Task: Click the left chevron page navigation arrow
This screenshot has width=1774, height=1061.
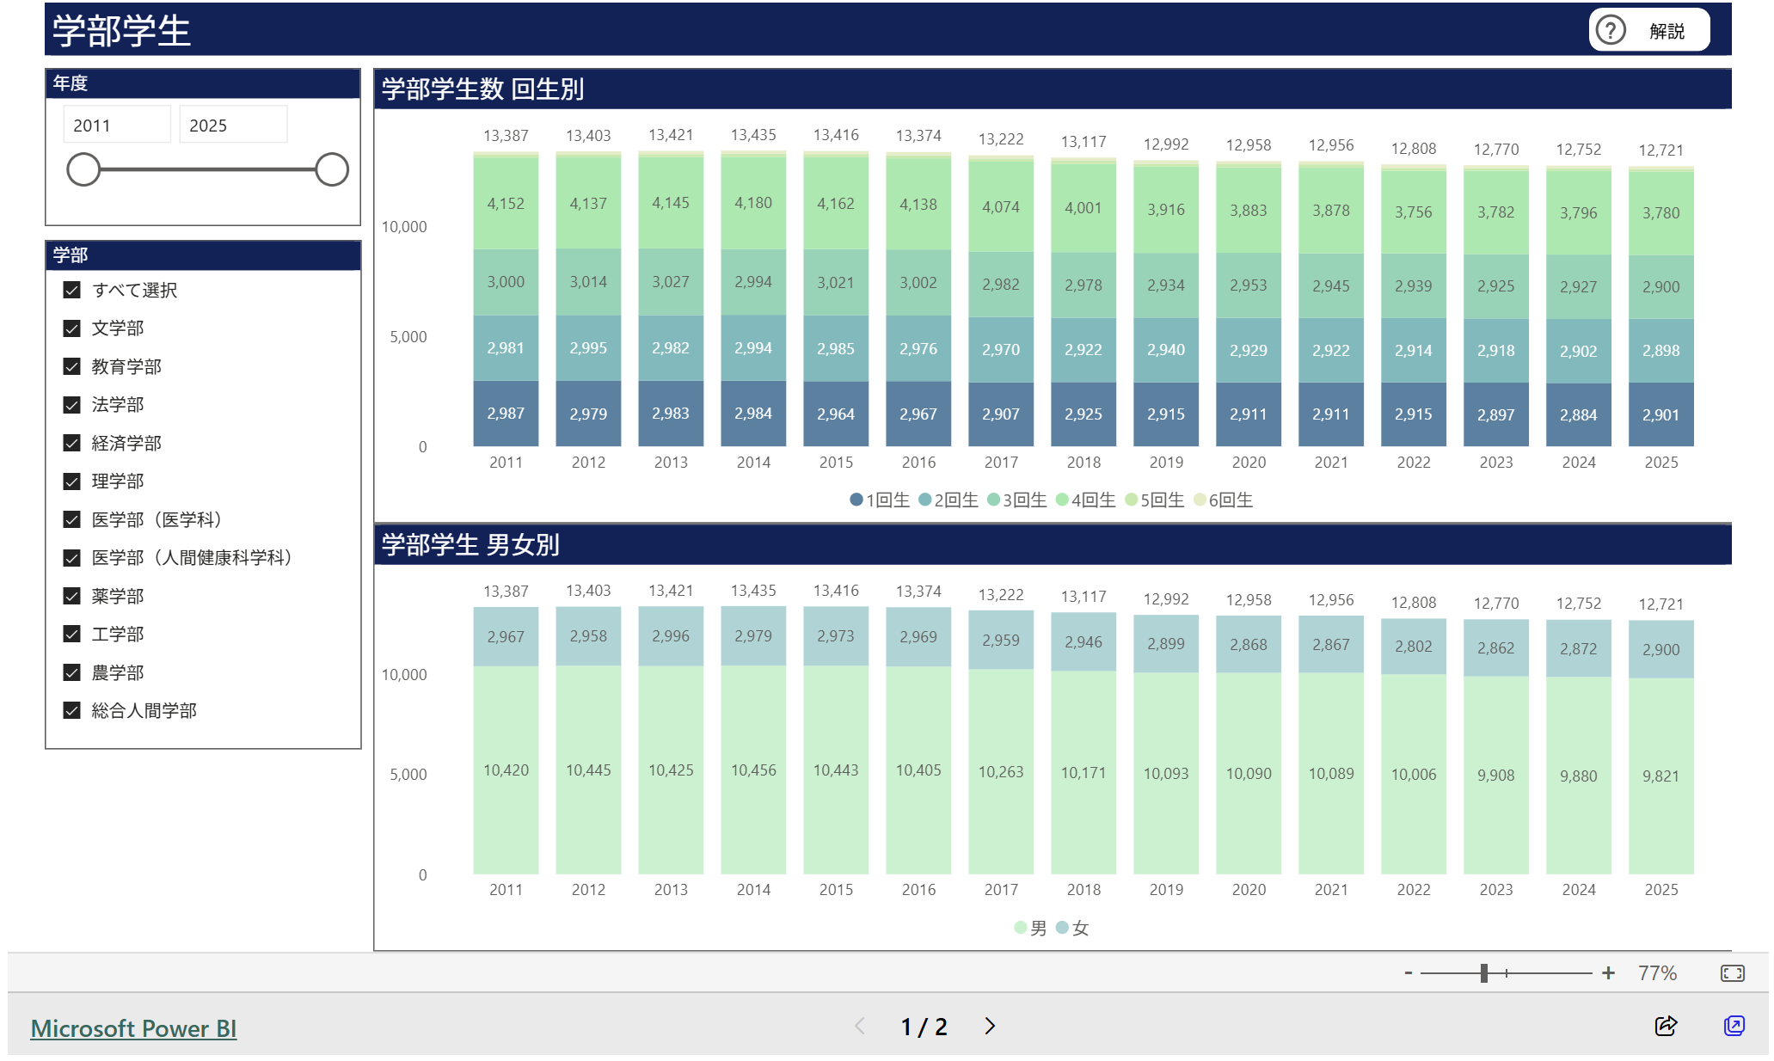Action: (859, 1026)
